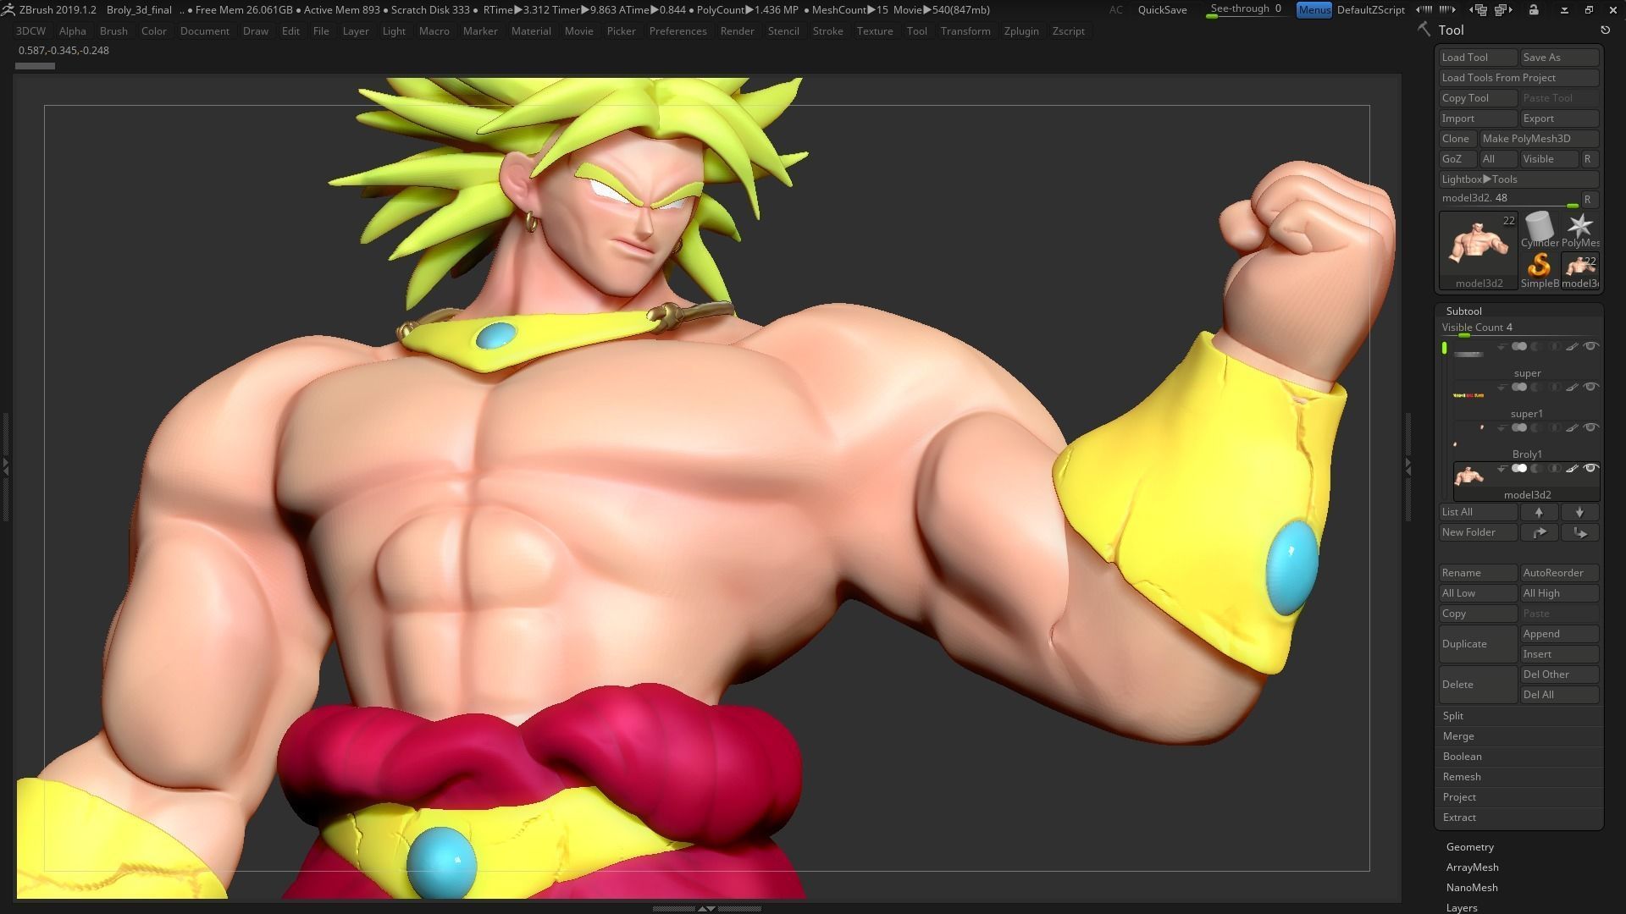
Task: Open the Brush menu
Action: click(113, 31)
